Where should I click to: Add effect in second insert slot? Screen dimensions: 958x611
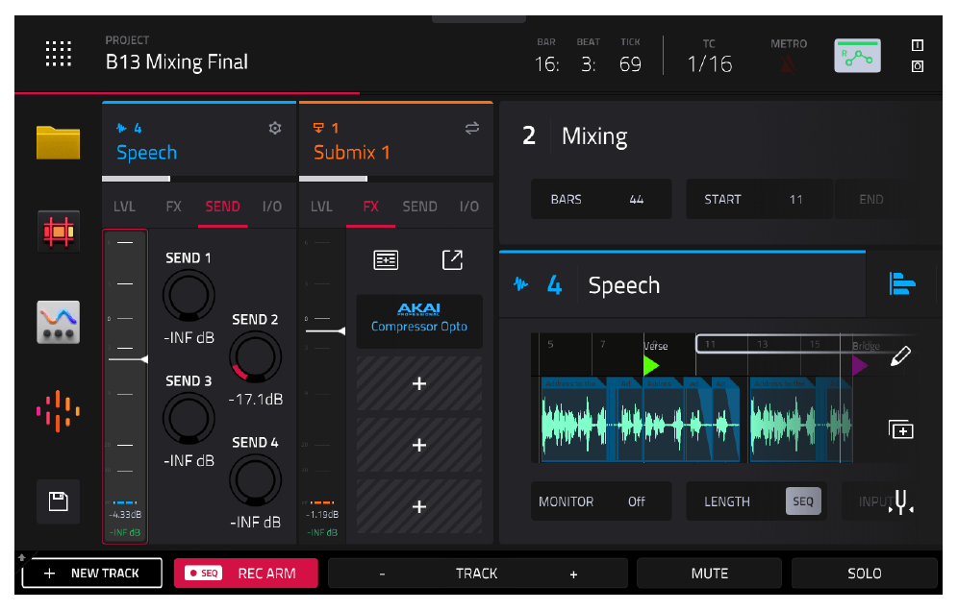(419, 383)
